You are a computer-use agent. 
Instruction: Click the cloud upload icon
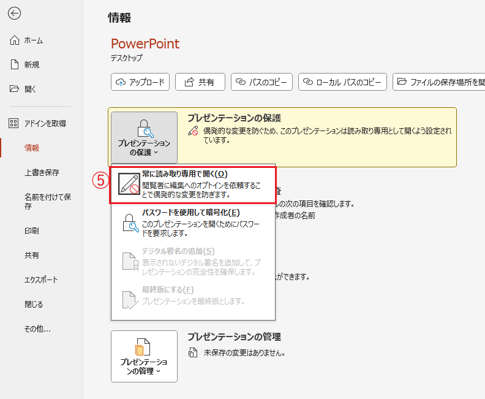click(121, 82)
